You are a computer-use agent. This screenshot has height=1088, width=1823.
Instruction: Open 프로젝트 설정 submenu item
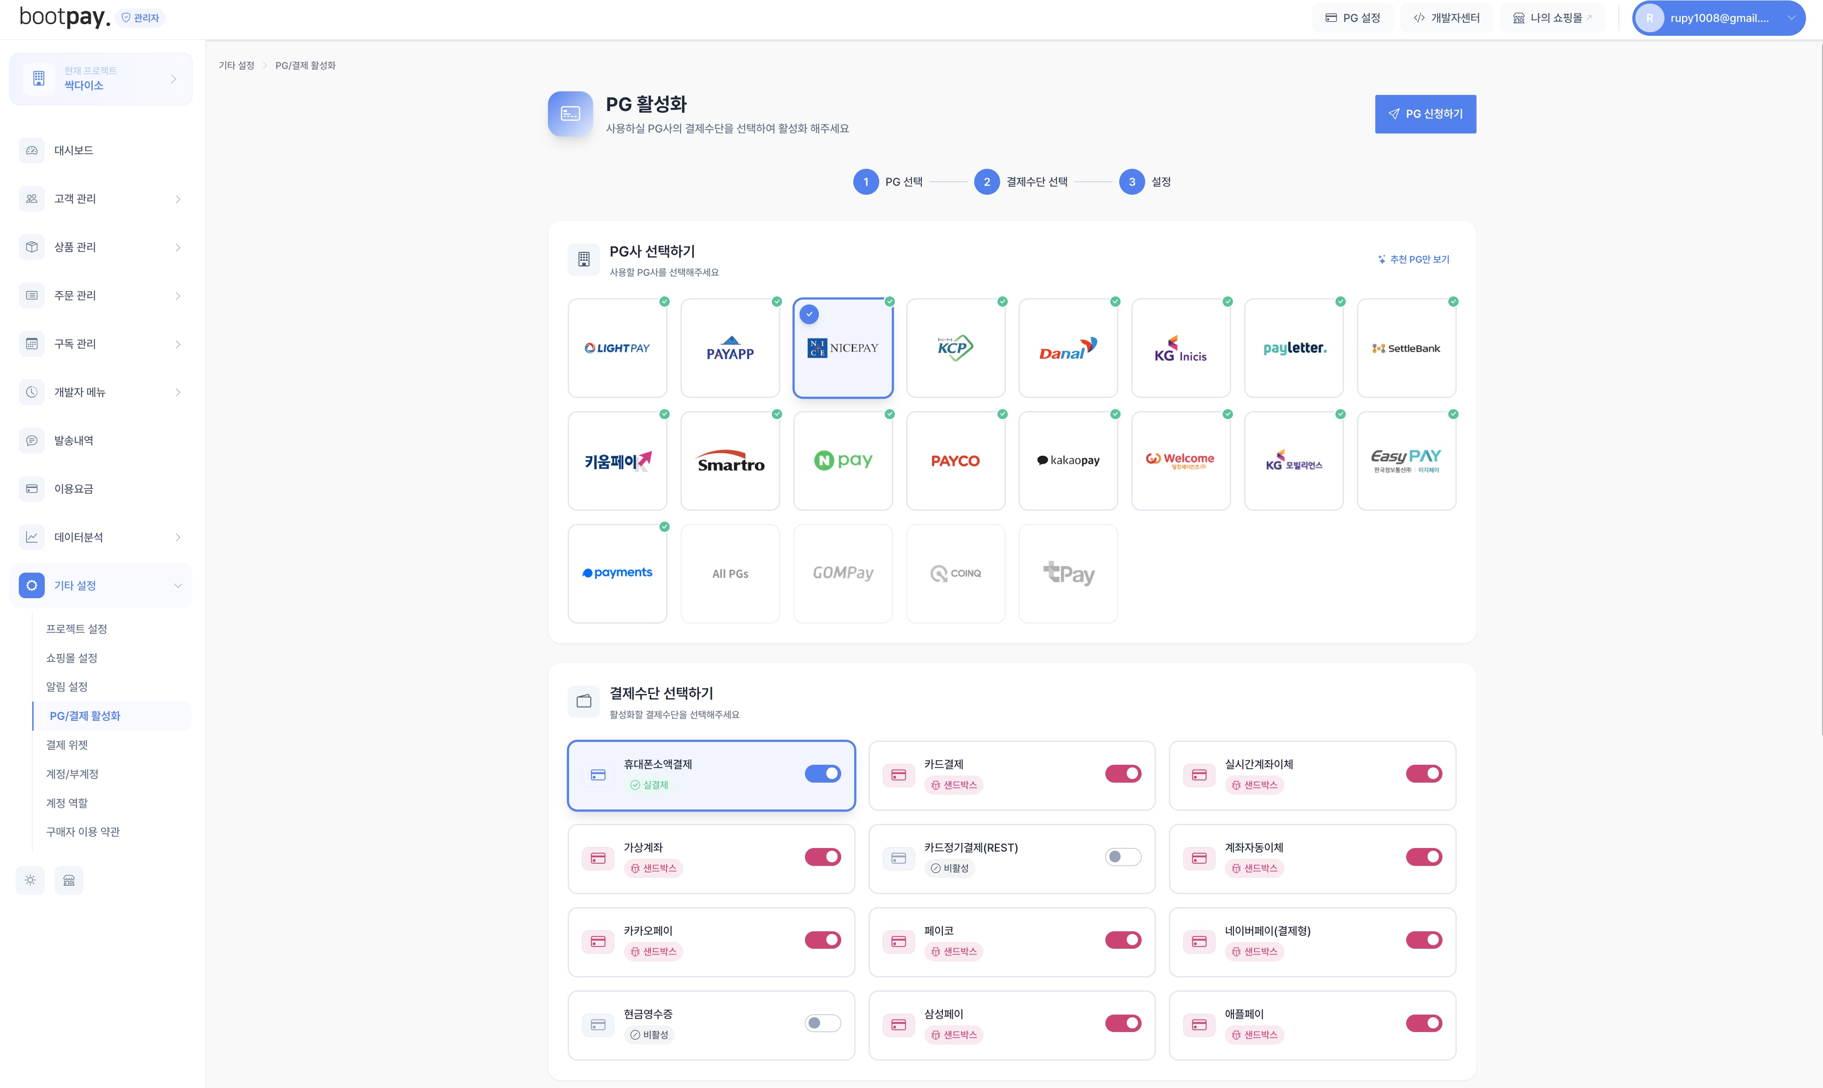tap(76, 629)
